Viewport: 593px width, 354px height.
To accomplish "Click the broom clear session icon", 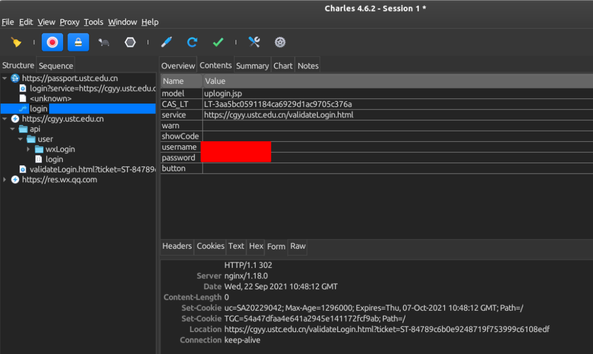I will point(16,42).
